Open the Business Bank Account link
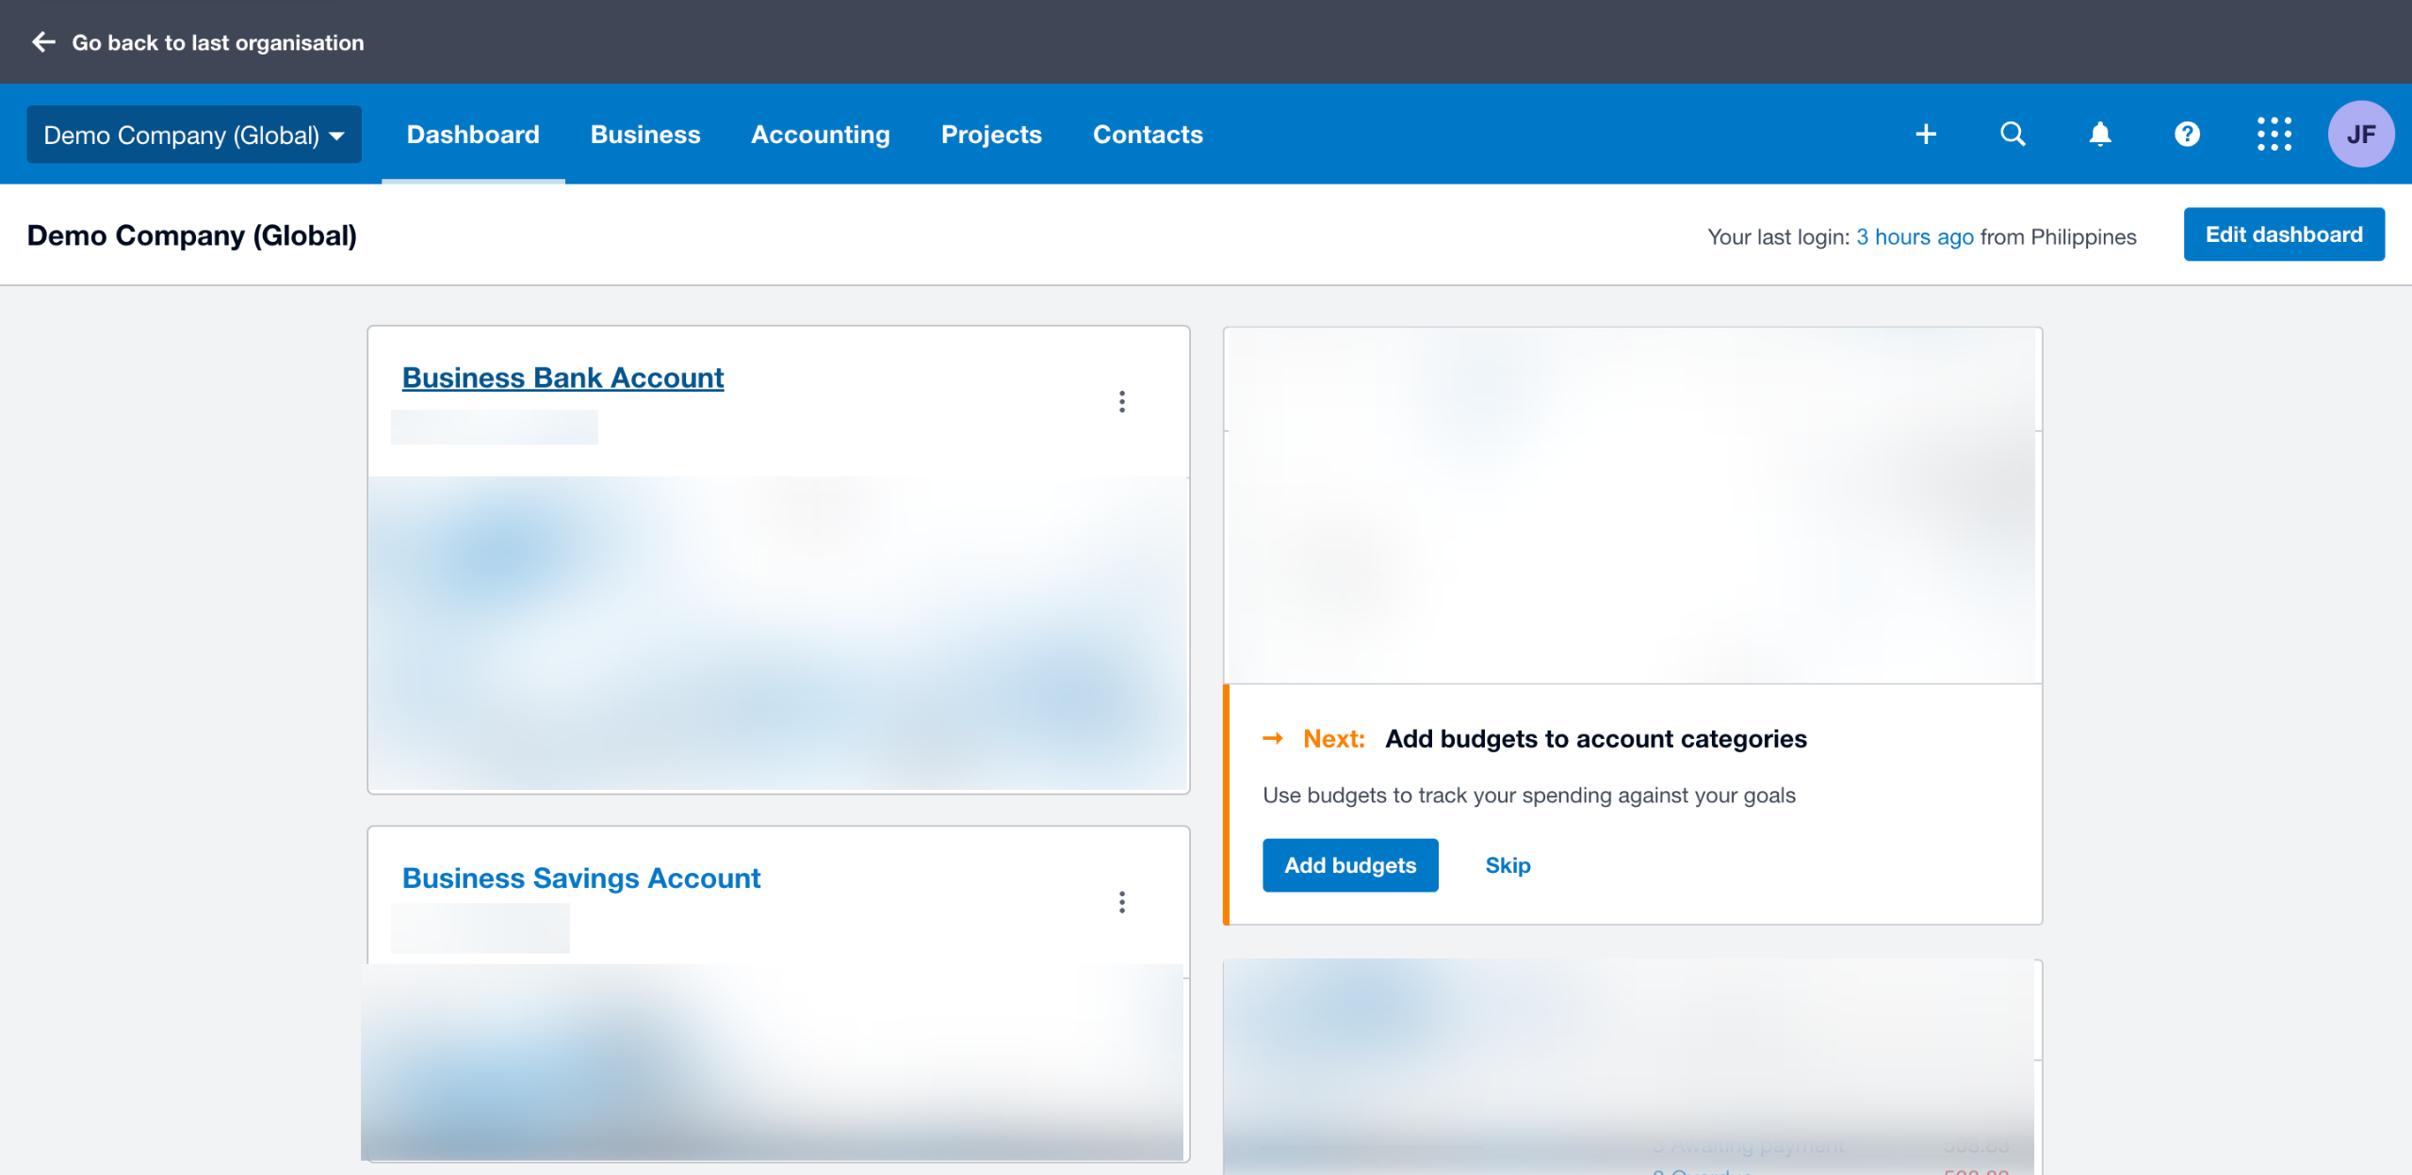The width and height of the screenshot is (2412, 1175). (x=562, y=378)
